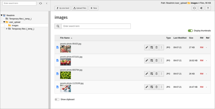
Task: Click file name pexels-photo-672101.jpg
Action: [71, 57]
